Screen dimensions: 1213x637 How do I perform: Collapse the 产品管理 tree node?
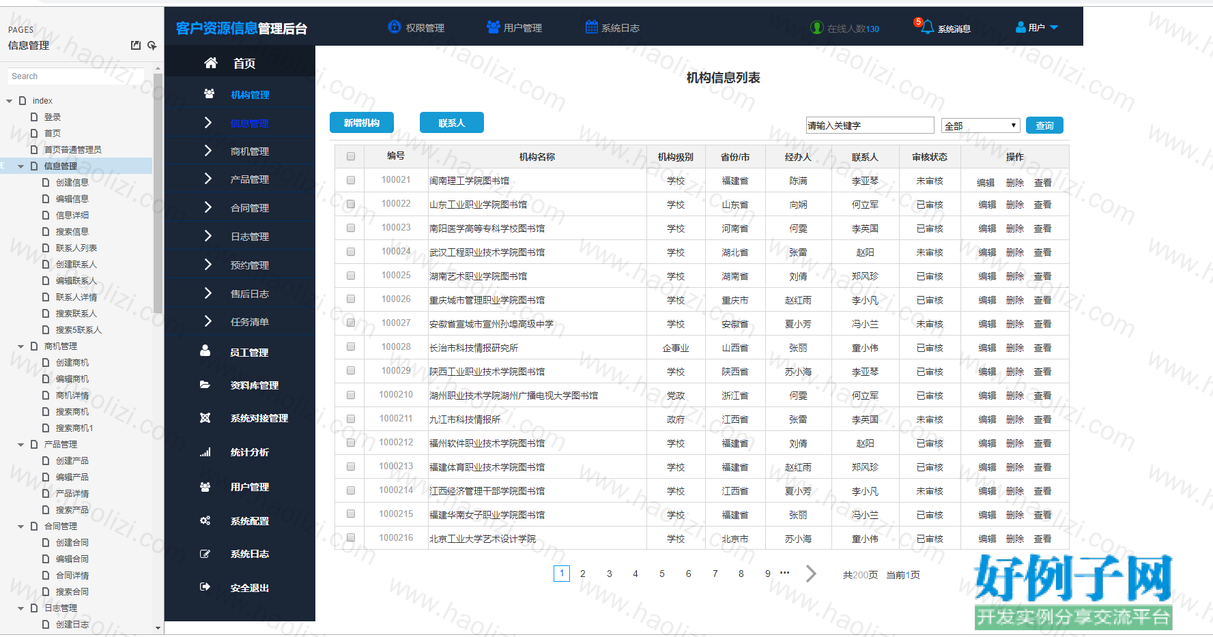(20, 445)
